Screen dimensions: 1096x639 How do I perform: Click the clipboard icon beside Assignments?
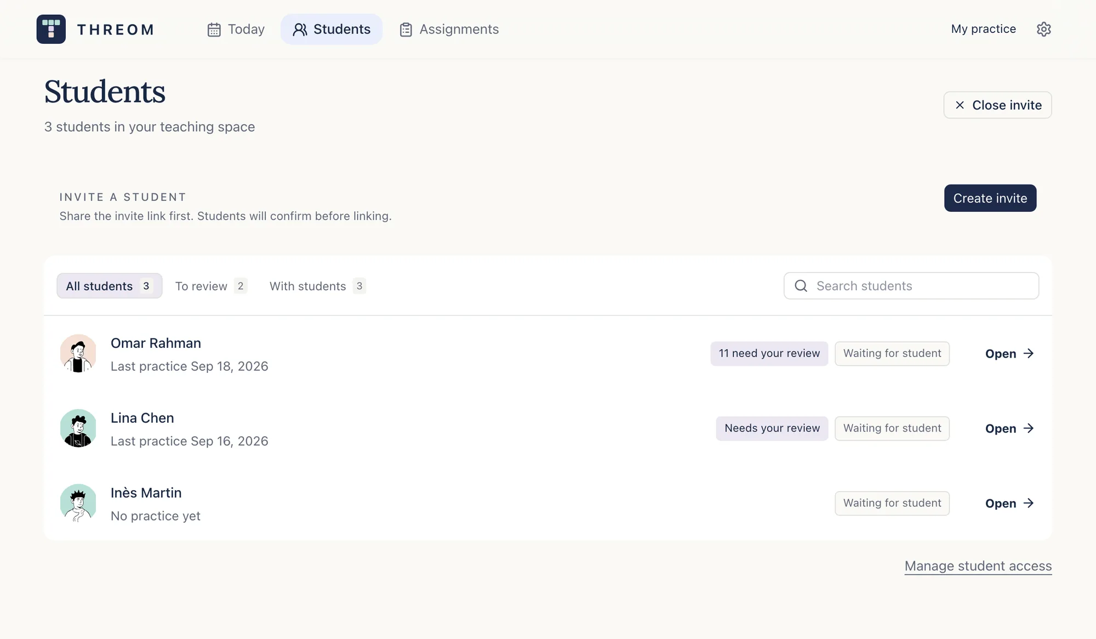pos(406,30)
